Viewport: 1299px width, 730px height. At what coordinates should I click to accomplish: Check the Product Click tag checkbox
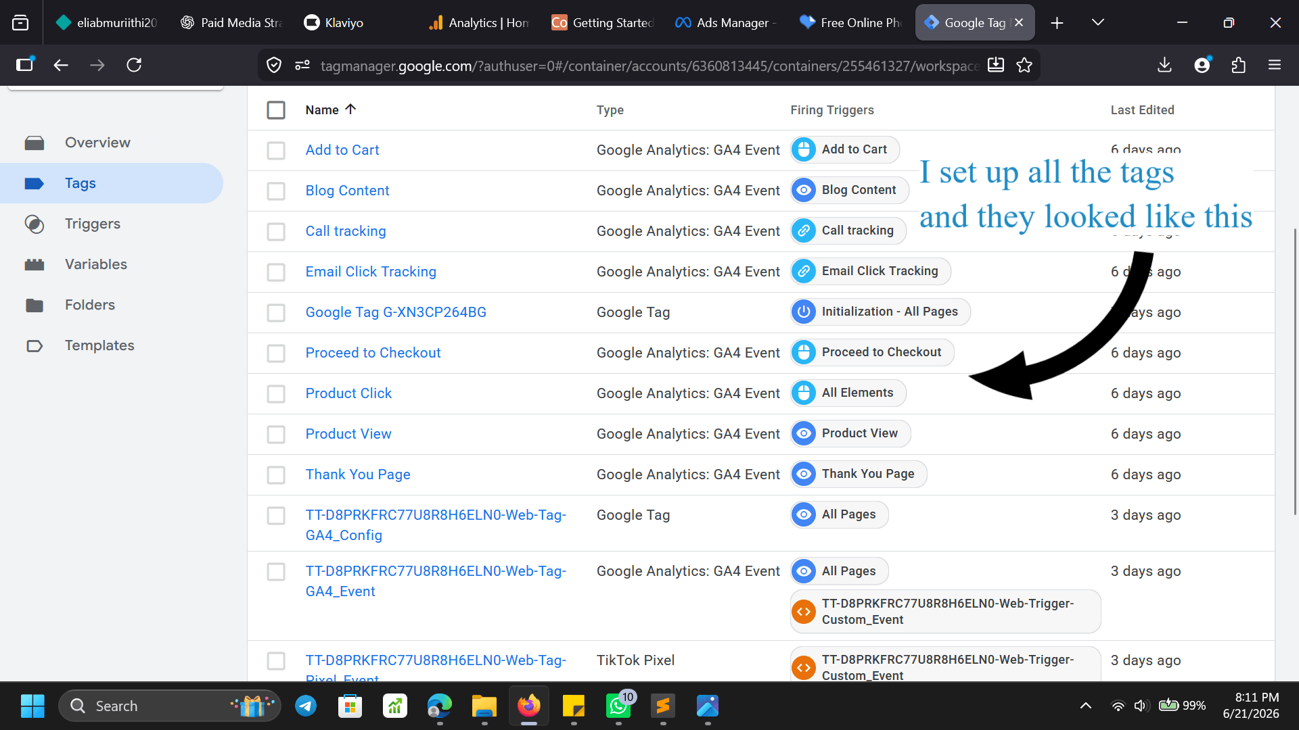(276, 393)
